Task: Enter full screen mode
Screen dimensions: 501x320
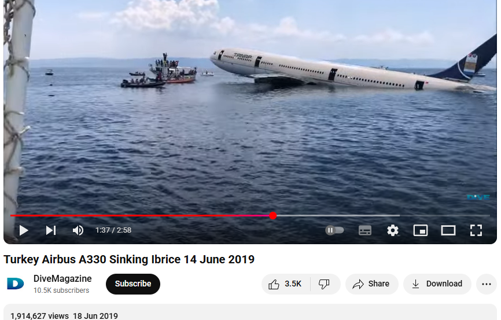Action: click(x=476, y=230)
